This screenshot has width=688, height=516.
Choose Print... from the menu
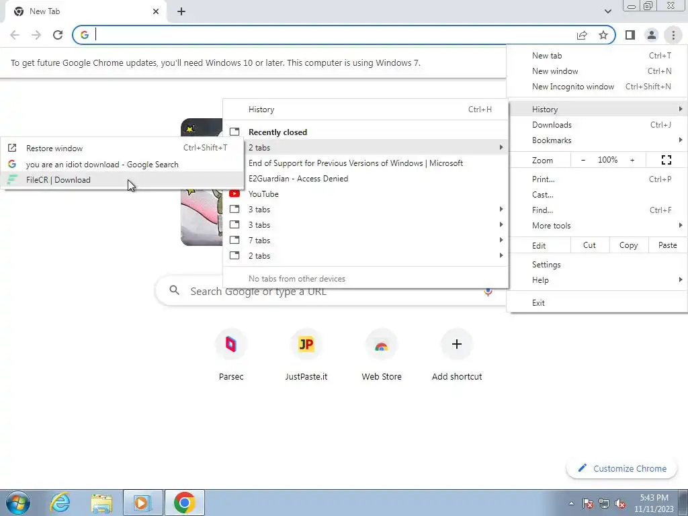[597, 179]
